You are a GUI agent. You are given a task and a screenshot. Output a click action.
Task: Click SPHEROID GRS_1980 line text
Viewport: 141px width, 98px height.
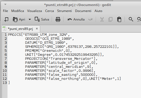click(x=72, y=47)
